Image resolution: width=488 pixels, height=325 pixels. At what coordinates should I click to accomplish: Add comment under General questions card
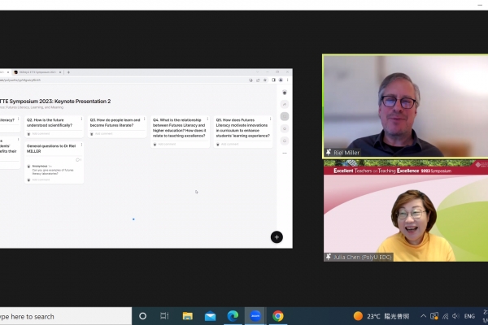[41, 180]
